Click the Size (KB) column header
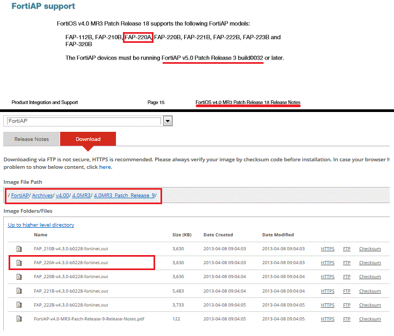This screenshot has height=336, width=394. [x=182, y=235]
